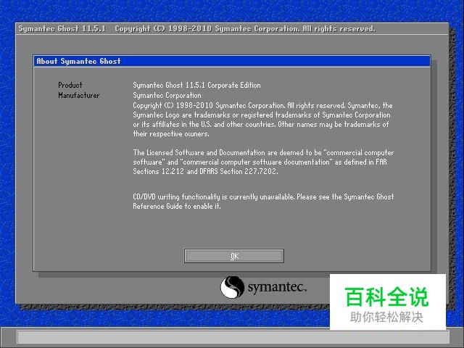Click 'Symantec Ghost 11.5.1 Corporate Edition' text
464x348 pixels.
[x=196, y=86]
